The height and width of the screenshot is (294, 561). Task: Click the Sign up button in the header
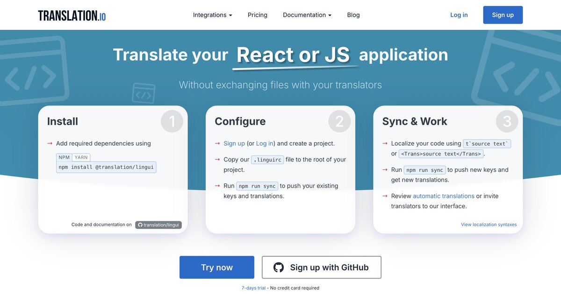click(503, 14)
